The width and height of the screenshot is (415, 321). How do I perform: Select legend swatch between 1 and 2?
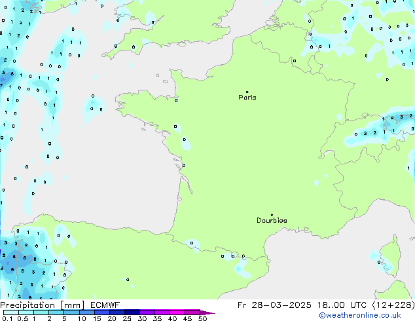pos(41,312)
